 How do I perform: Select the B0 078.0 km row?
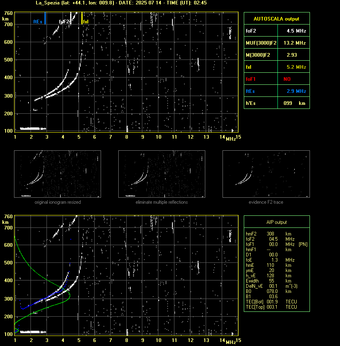269,291
